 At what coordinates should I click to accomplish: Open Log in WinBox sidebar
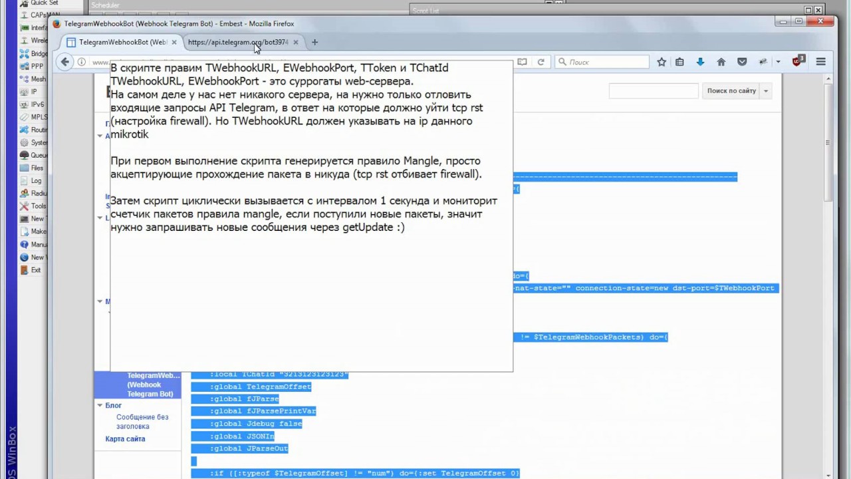point(33,181)
